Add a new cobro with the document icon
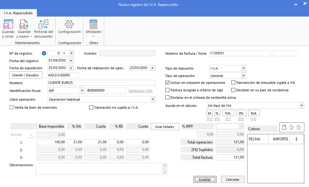Image resolution: width=309 pixels, height=187 pixels. [284, 127]
